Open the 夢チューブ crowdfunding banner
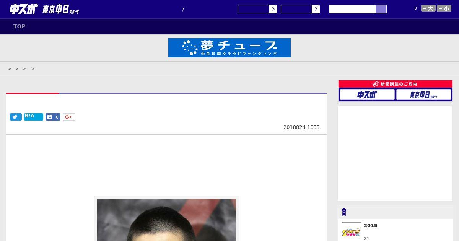Viewport: 459px width, 241px height. point(229,48)
